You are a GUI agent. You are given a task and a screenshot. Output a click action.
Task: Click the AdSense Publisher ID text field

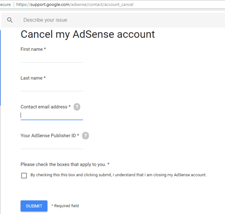tap(51, 144)
